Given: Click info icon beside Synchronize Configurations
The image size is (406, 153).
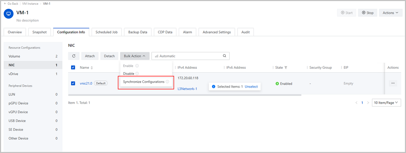Looking at the screenshot, I should pos(167,82).
